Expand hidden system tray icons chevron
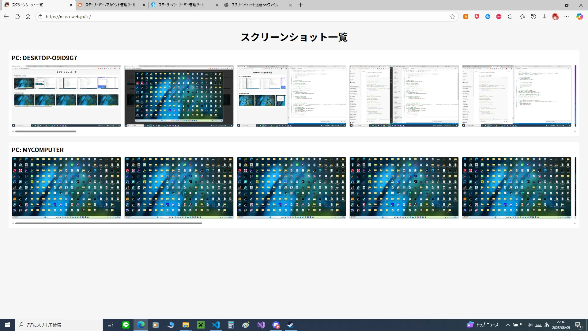This screenshot has width=588, height=331. [508, 325]
